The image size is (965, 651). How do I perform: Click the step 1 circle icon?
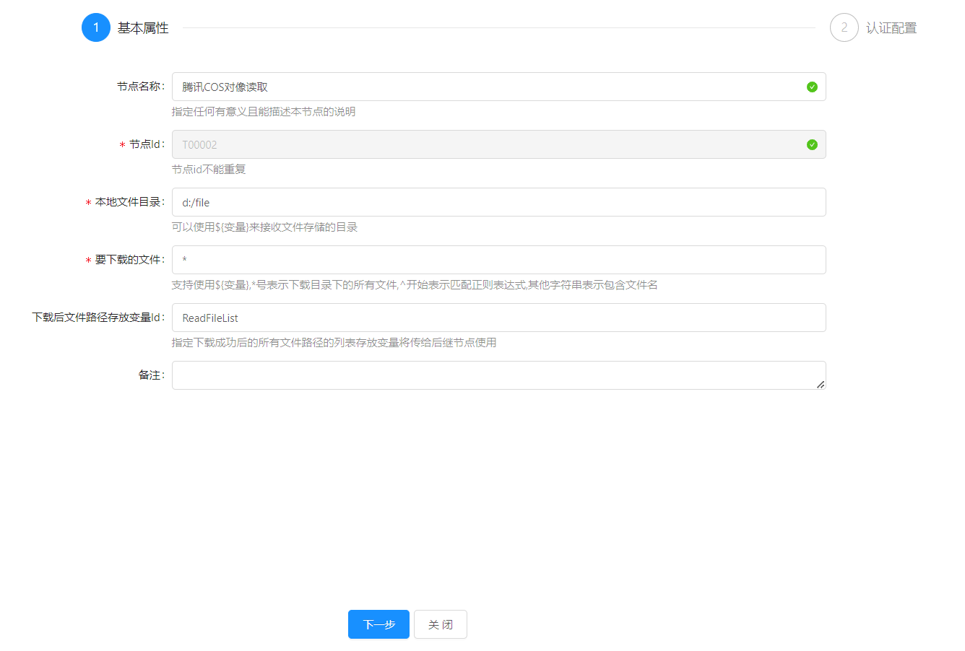(x=96, y=28)
